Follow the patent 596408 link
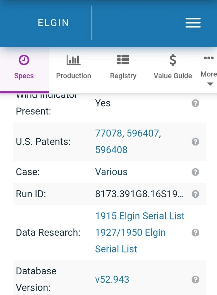The height and width of the screenshot is (295, 217). [111, 150]
